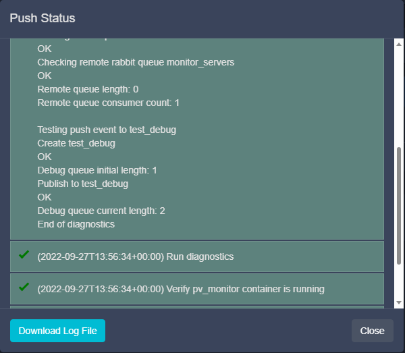Click the scrollbar down arrow

(x=398, y=302)
